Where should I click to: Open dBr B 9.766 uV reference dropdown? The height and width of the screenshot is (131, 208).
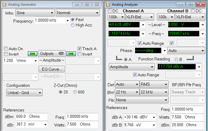[154, 125]
